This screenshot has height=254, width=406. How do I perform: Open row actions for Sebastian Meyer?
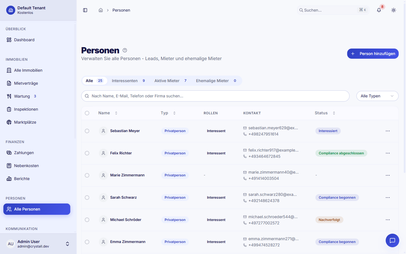click(388, 131)
